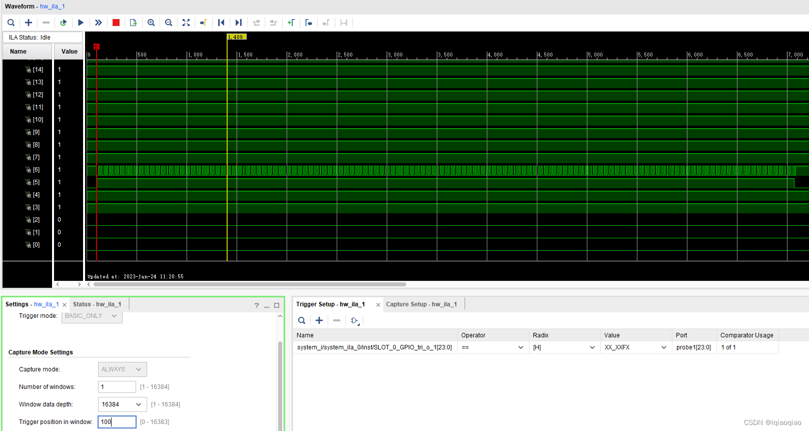Select signal bit [5] in the list
Viewport: 809px width, 431px height.
click(33, 182)
